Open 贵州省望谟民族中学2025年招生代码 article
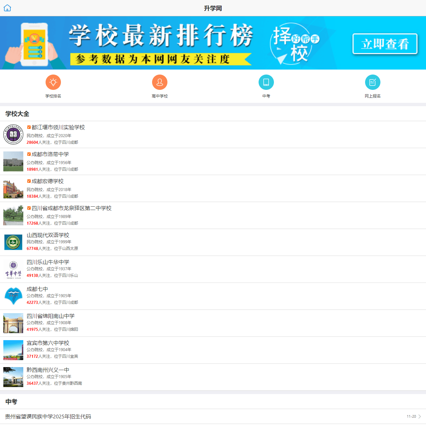The height and width of the screenshot is (426, 426). coord(48,417)
